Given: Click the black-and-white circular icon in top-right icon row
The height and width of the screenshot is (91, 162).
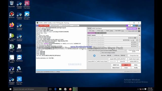Looking at the screenshot, I should point(136,26).
